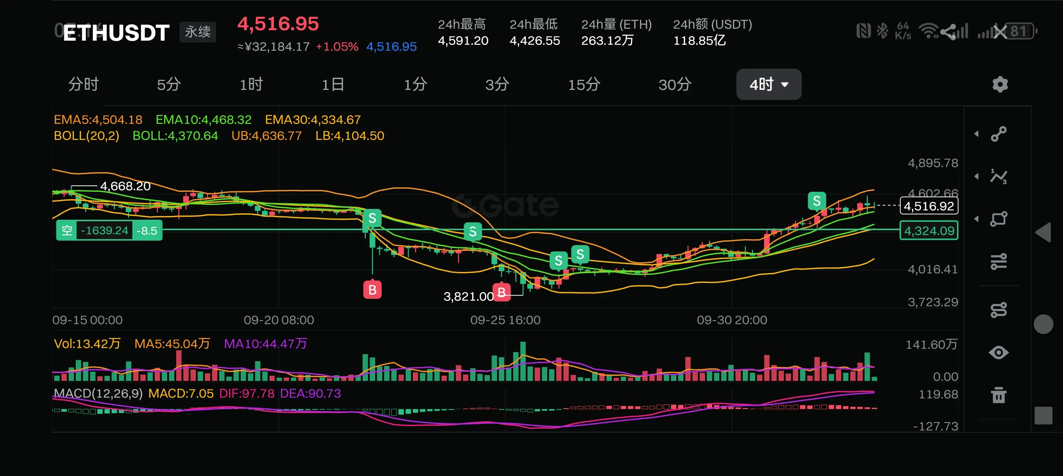Switch to the 15分 timeframe tab
Image resolution: width=1063 pixels, height=476 pixels.
pos(584,85)
